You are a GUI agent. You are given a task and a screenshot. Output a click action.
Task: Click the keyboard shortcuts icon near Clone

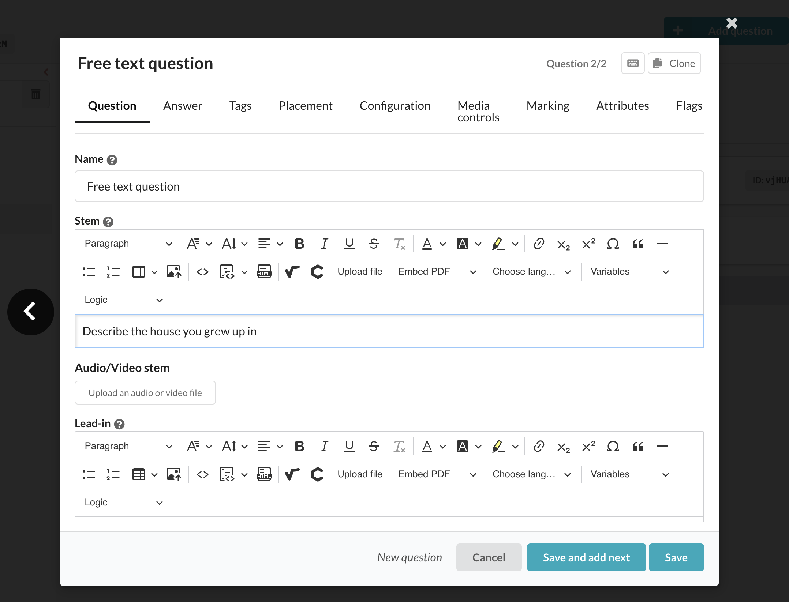point(633,63)
